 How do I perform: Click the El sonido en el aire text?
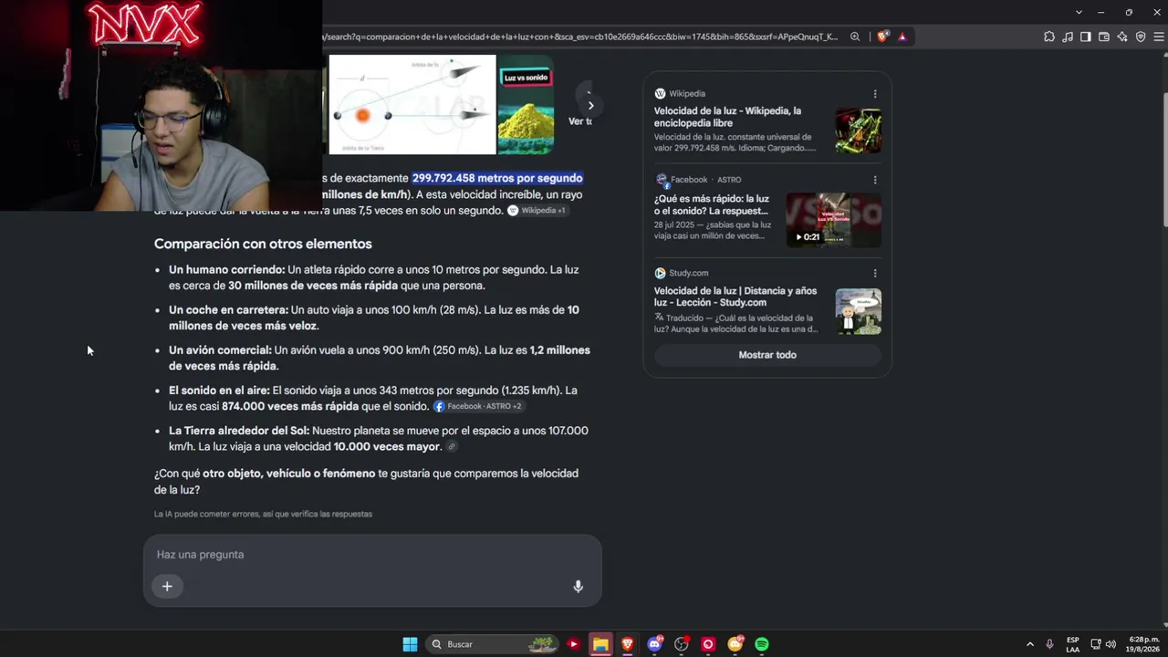[219, 391]
